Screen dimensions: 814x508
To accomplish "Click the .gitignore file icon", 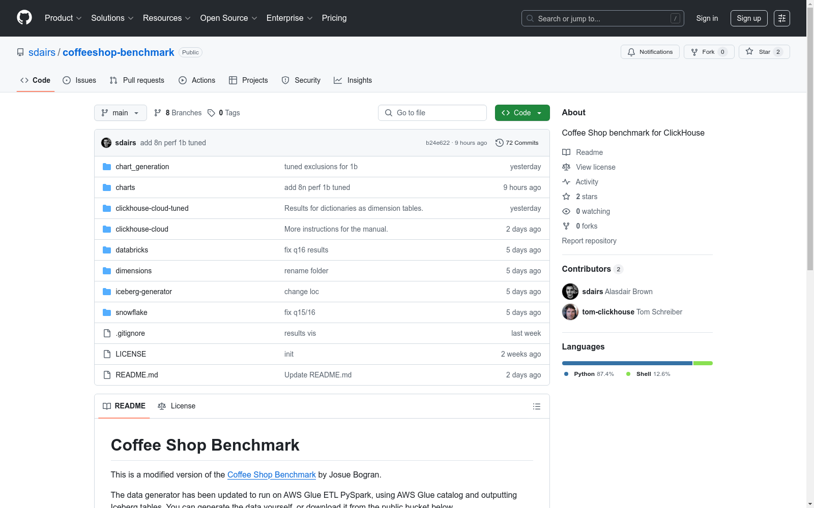I will pos(107,333).
